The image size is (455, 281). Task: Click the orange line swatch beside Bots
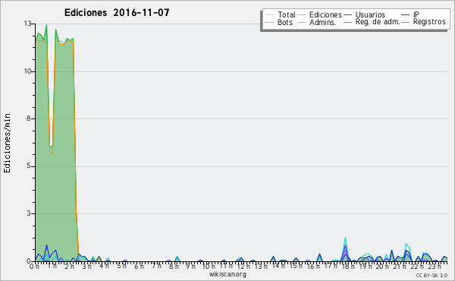(269, 22)
